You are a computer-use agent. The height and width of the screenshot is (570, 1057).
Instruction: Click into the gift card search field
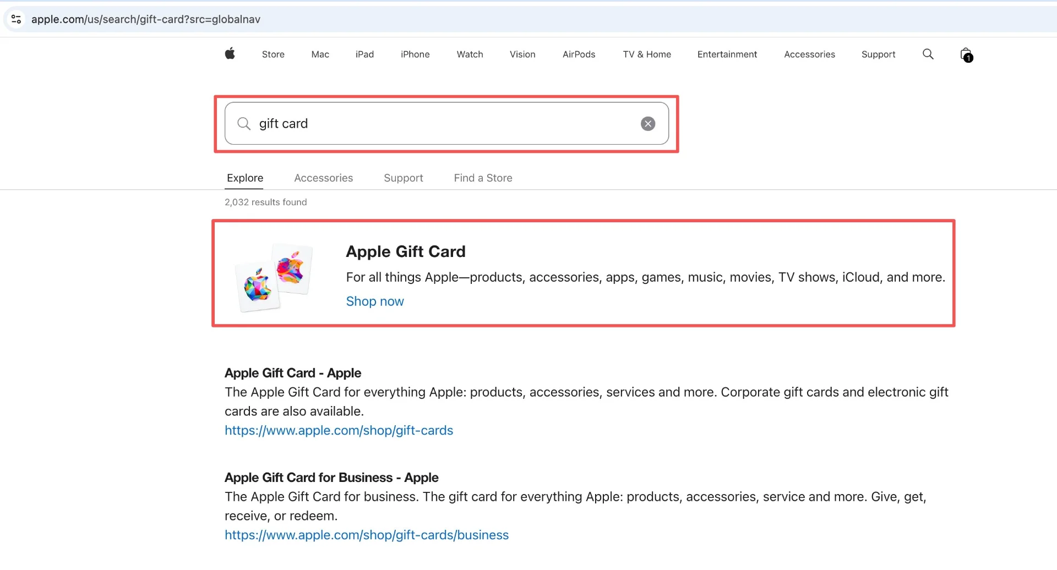tap(446, 124)
